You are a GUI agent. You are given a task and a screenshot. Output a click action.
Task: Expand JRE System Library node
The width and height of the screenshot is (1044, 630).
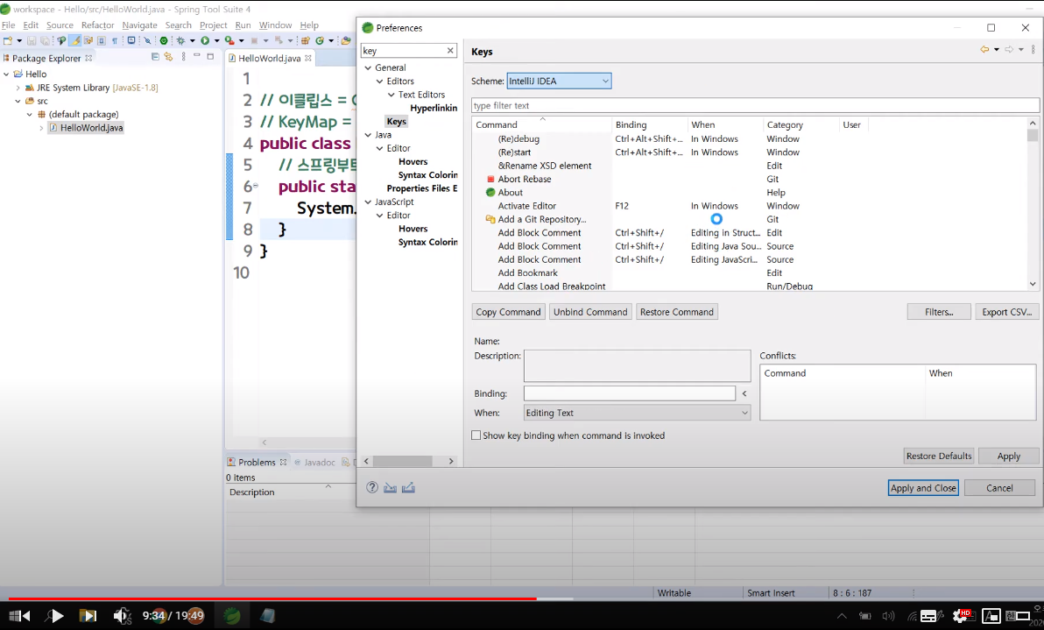tap(18, 88)
